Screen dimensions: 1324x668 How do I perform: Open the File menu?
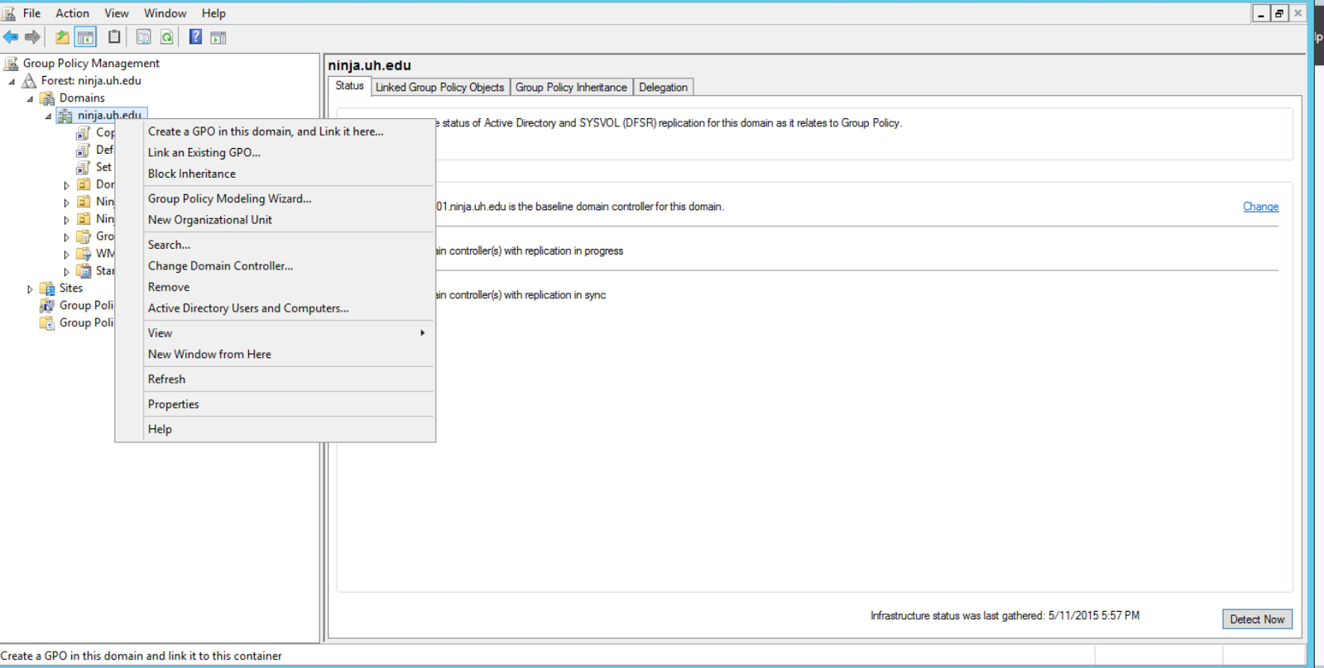tap(31, 13)
